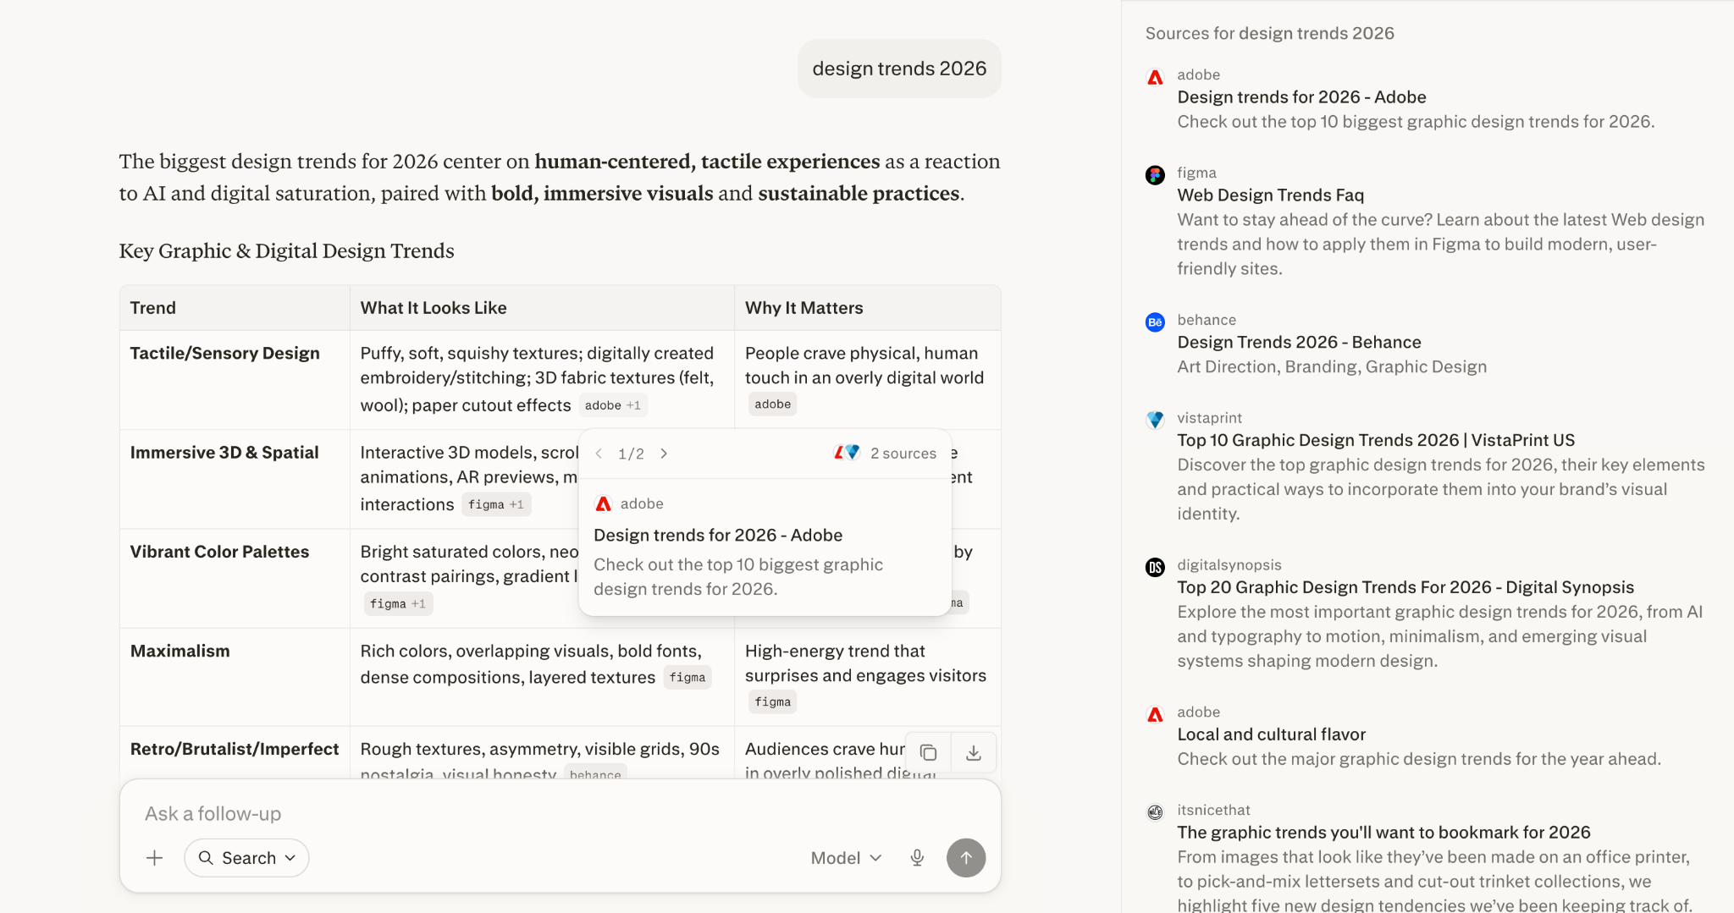Click Adobe icon beside "Design trends for 2026 - Adobe" source
Image resolution: width=1734 pixels, height=913 pixels.
click(x=1155, y=77)
